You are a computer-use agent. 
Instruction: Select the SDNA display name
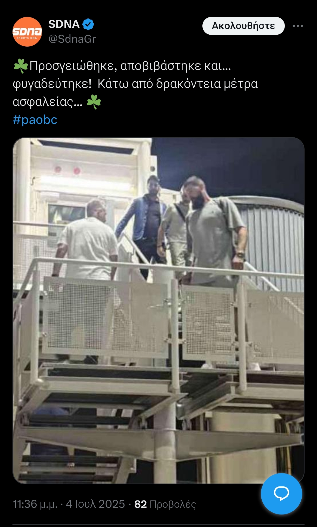tap(64, 24)
